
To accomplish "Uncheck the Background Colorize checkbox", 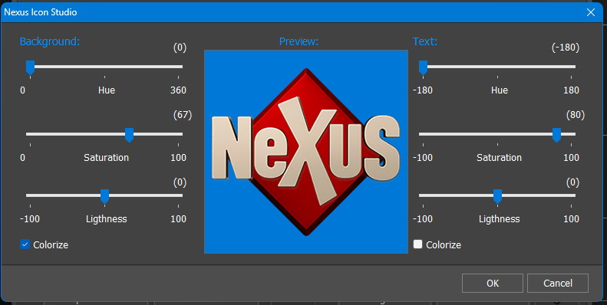I will pyautogui.click(x=25, y=244).
